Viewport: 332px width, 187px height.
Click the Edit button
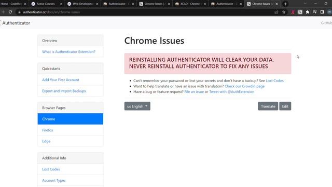(285, 106)
